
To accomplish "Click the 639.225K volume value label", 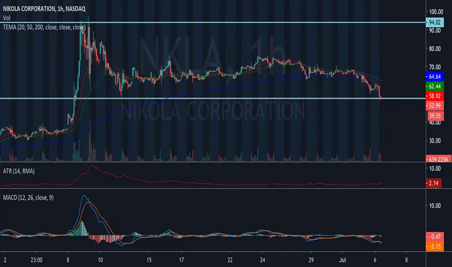I will click(x=438, y=159).
